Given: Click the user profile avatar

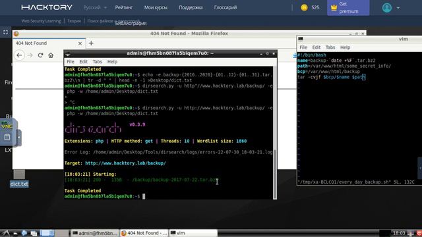Looking at the screenshot, I should (387, 7).
